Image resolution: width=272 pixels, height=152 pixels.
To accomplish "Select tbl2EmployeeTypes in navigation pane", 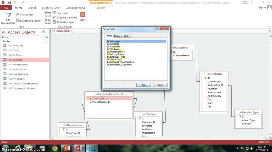I will 25,74.
